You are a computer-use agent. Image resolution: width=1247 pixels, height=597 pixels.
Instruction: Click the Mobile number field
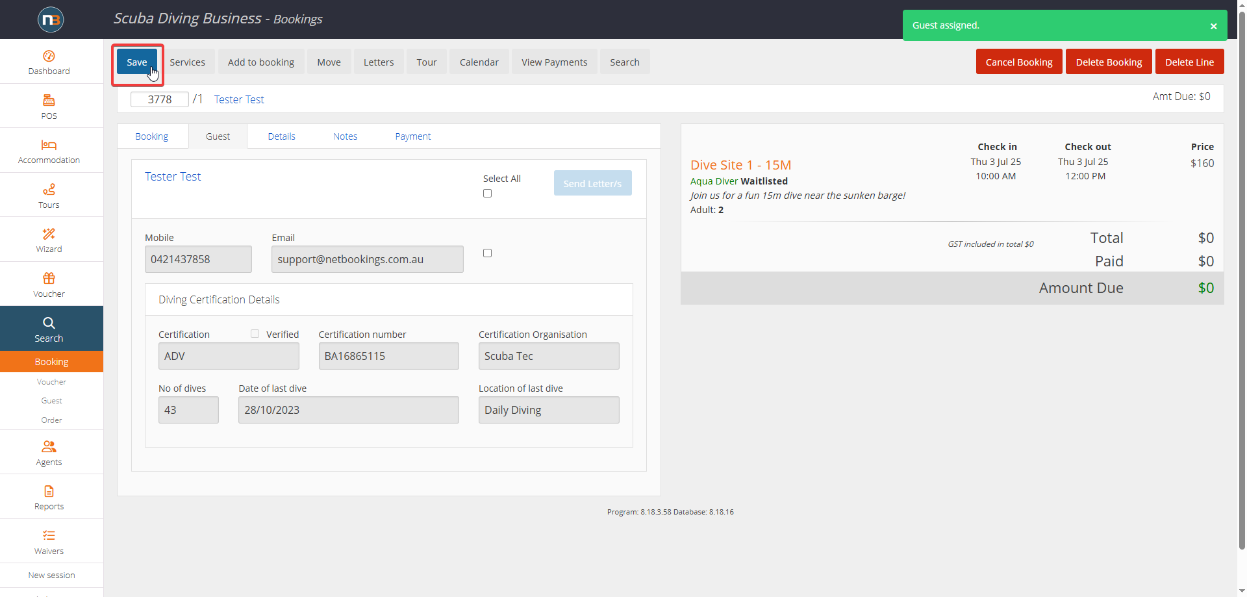(198, 259)
